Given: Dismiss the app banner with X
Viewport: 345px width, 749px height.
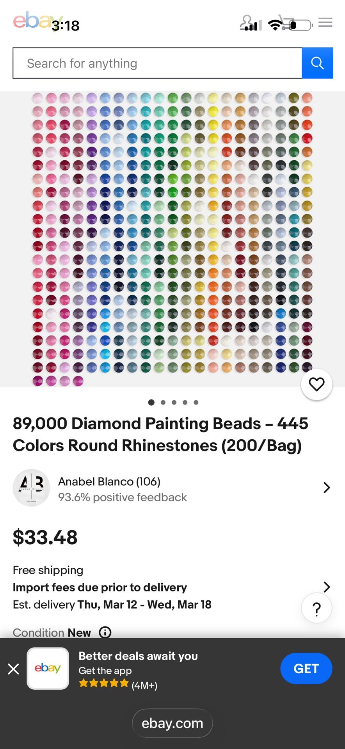Looking at the screenshot, I should tap(13, 669).
